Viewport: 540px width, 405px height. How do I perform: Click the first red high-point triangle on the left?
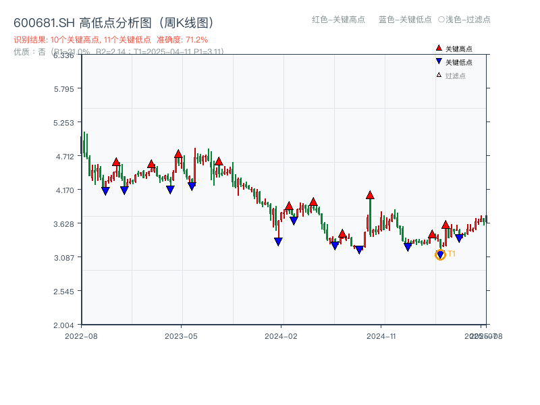tap(116, 162)
